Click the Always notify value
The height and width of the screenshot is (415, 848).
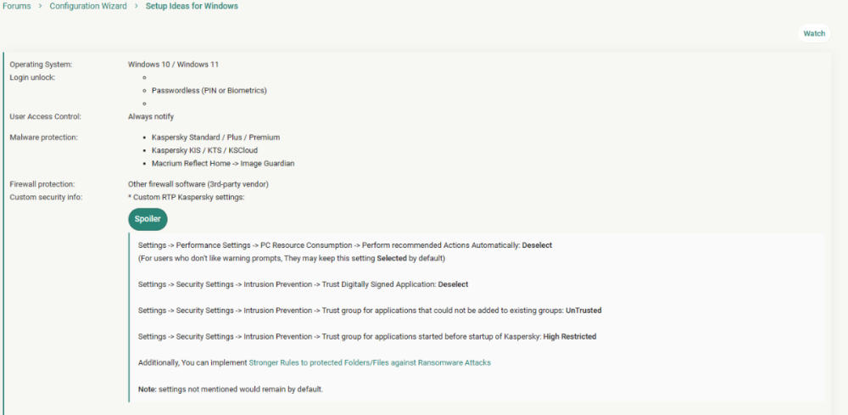coord(151,116)
